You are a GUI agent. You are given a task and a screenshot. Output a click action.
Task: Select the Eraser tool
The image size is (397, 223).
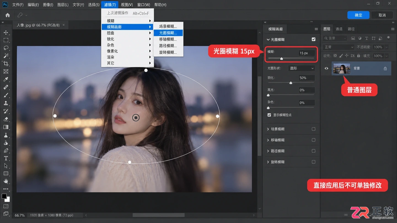click(6, 119)
